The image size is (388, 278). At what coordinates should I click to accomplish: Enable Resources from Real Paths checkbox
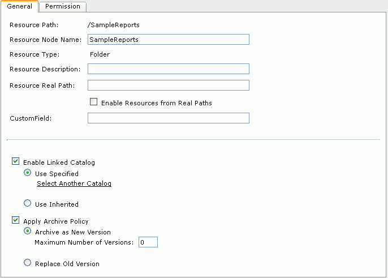[x=93, y=101]
